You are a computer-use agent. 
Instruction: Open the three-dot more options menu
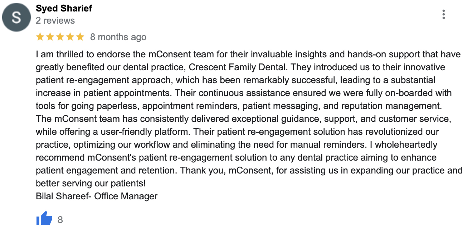[x=443, y=14]
